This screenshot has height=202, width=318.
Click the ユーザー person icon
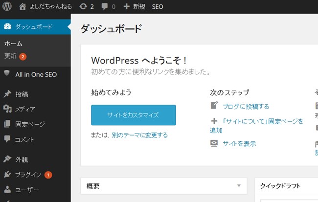pos(7,189)
